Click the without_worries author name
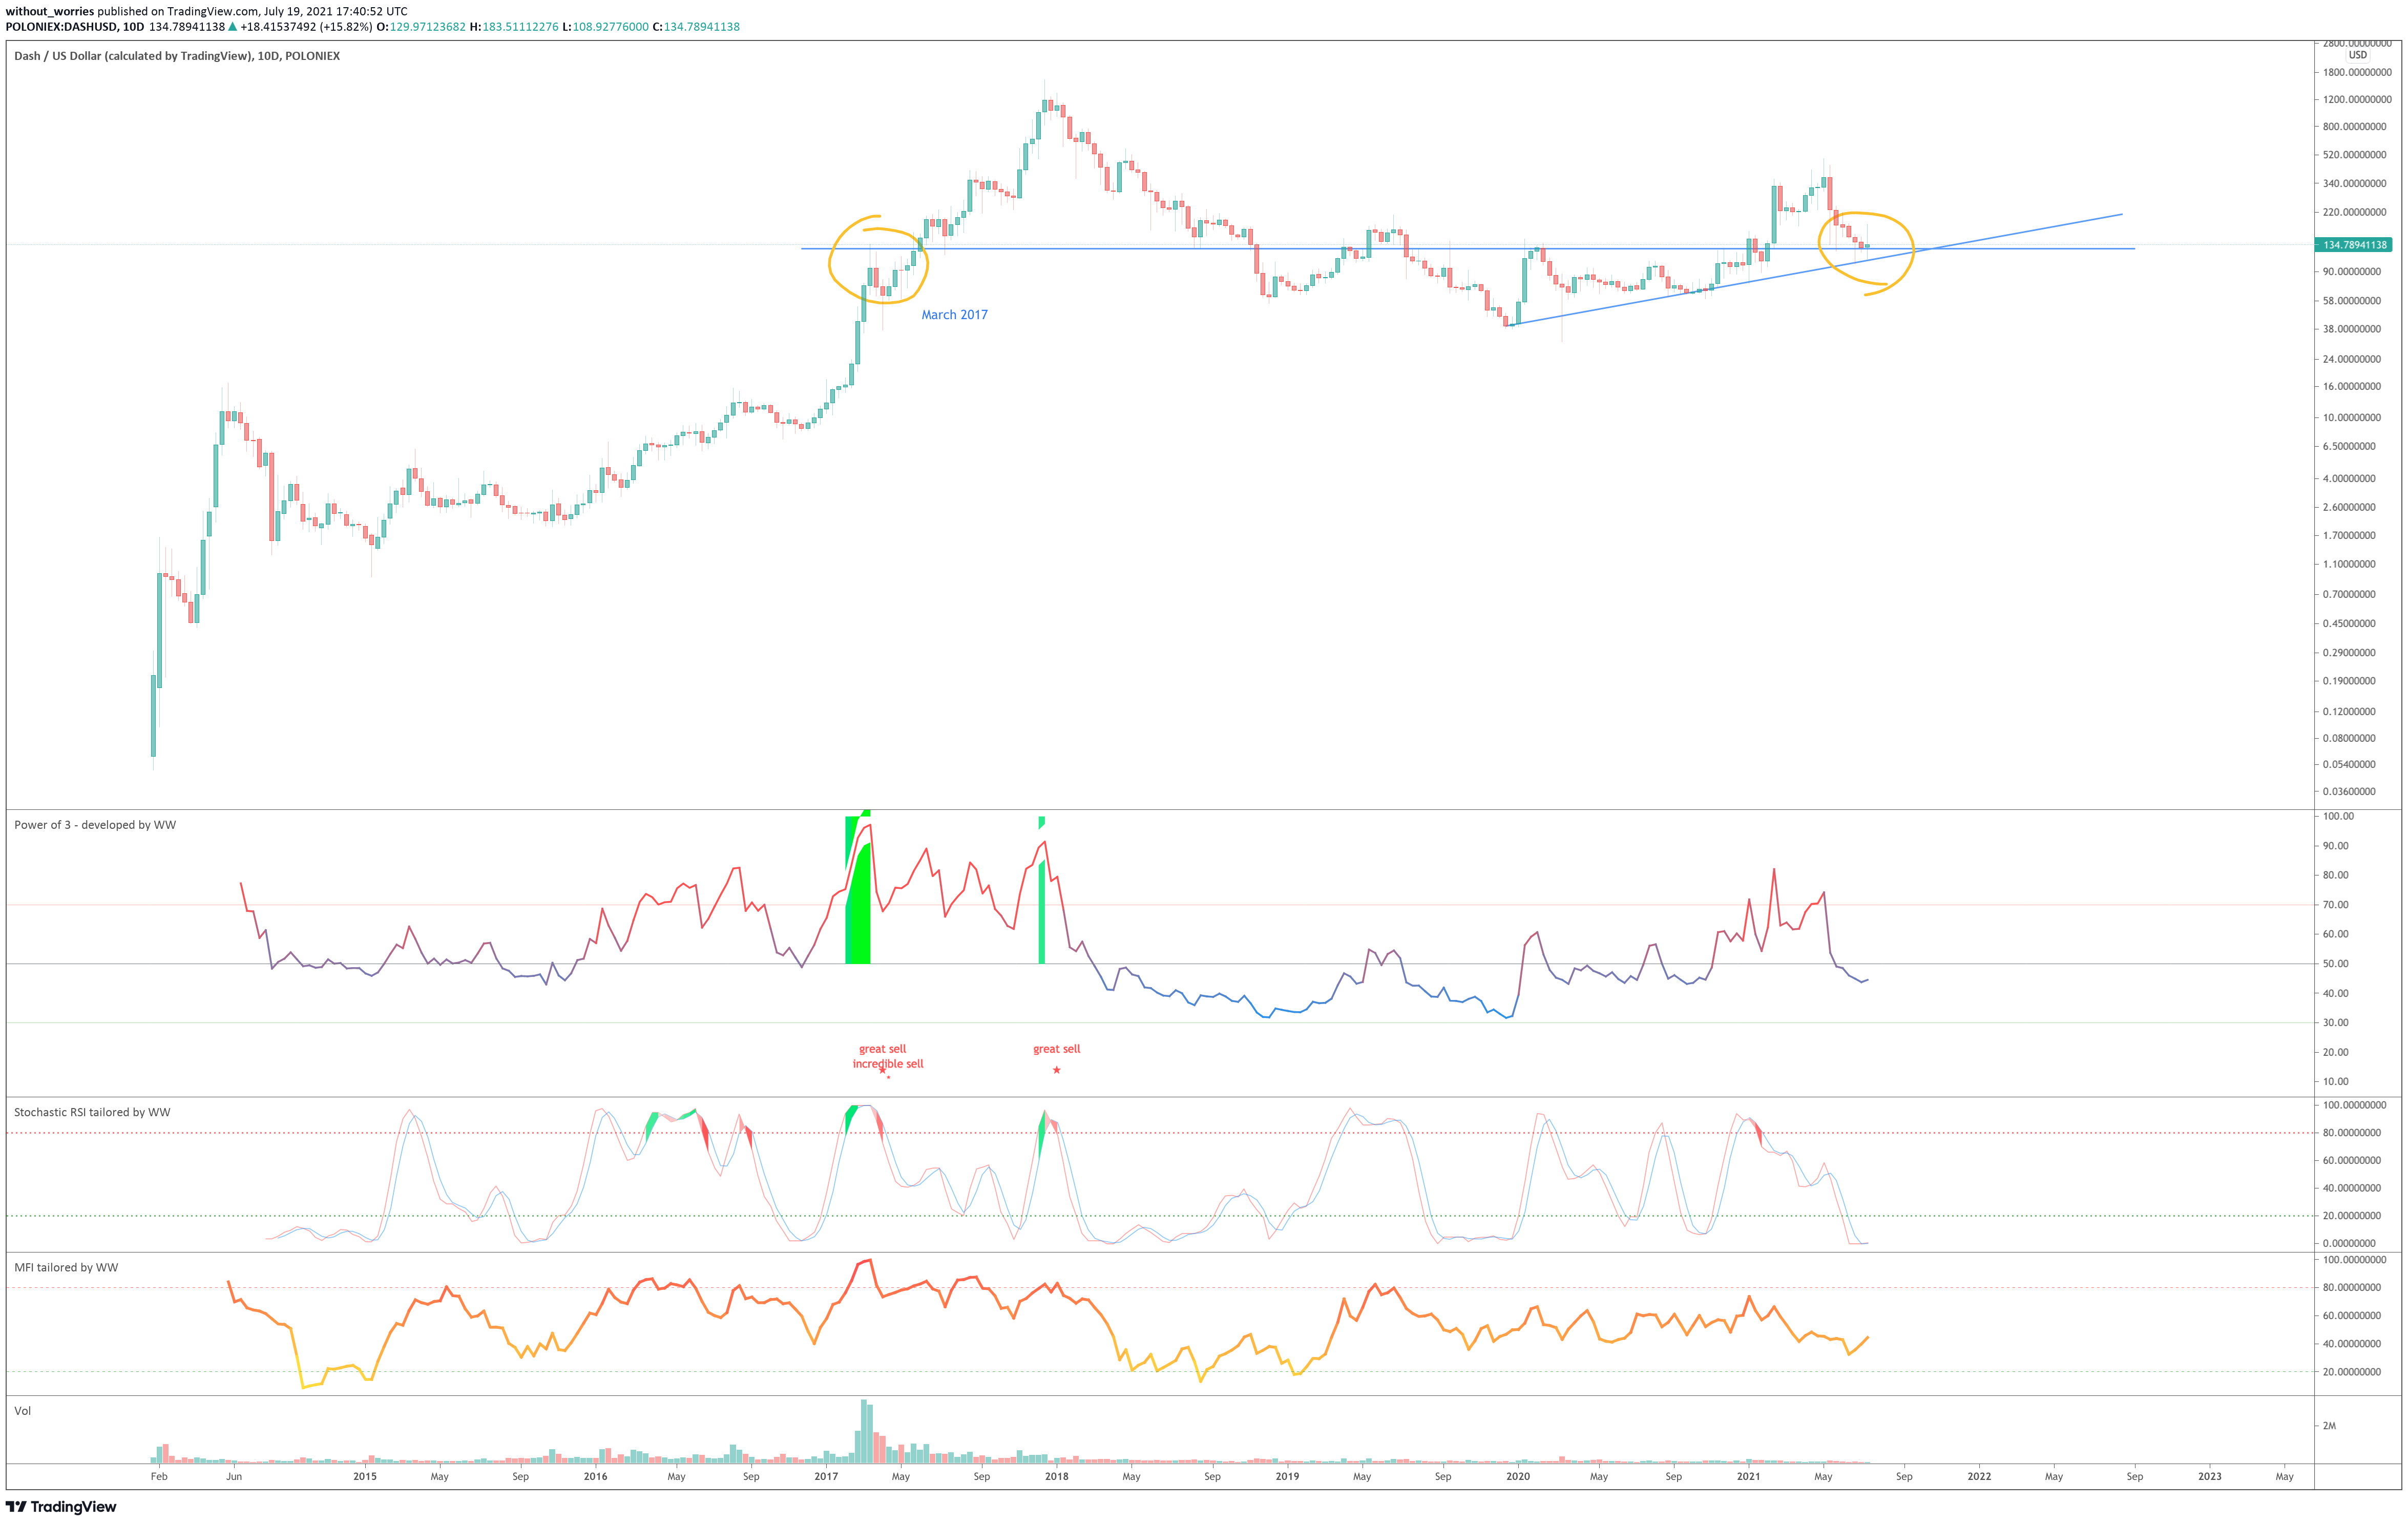This screenshot has height=1524, width=2408. (x=50, y=12)
